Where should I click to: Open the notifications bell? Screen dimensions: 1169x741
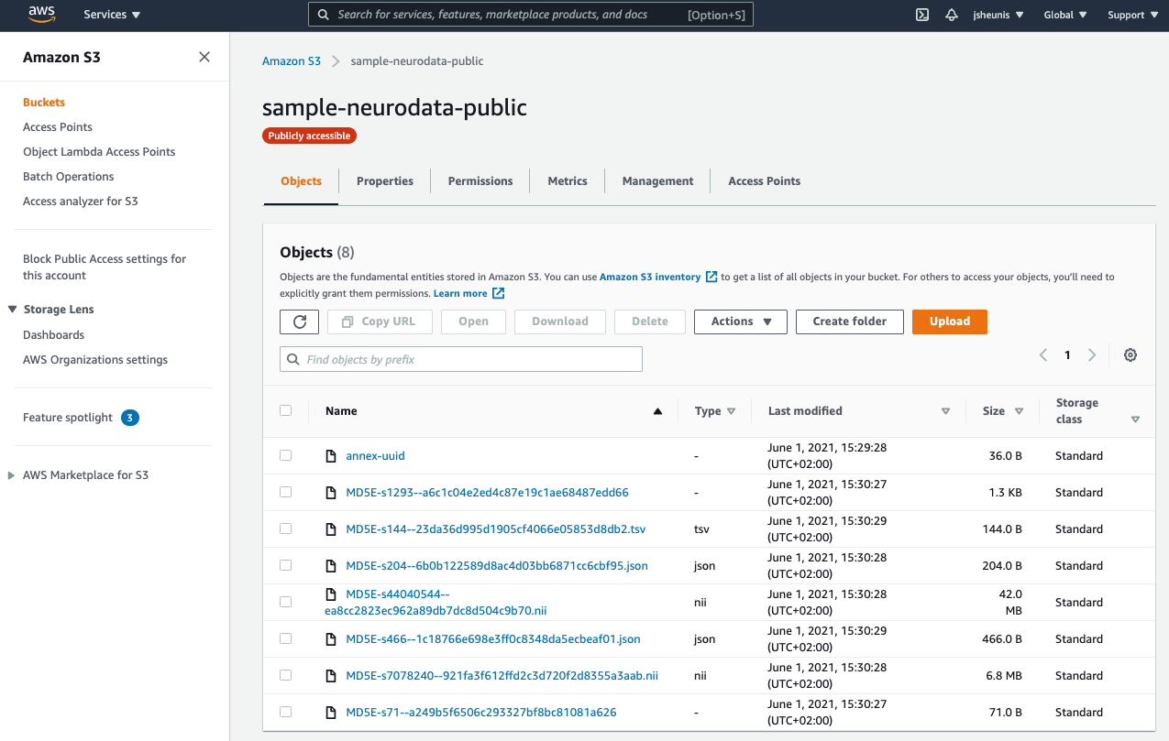pos(951,15)
